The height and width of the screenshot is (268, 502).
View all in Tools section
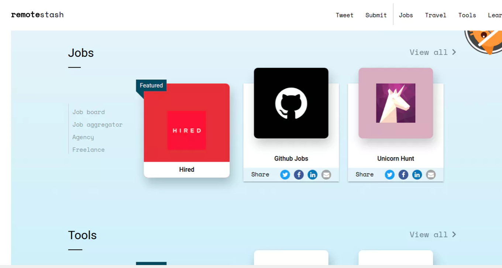[433, 234]
